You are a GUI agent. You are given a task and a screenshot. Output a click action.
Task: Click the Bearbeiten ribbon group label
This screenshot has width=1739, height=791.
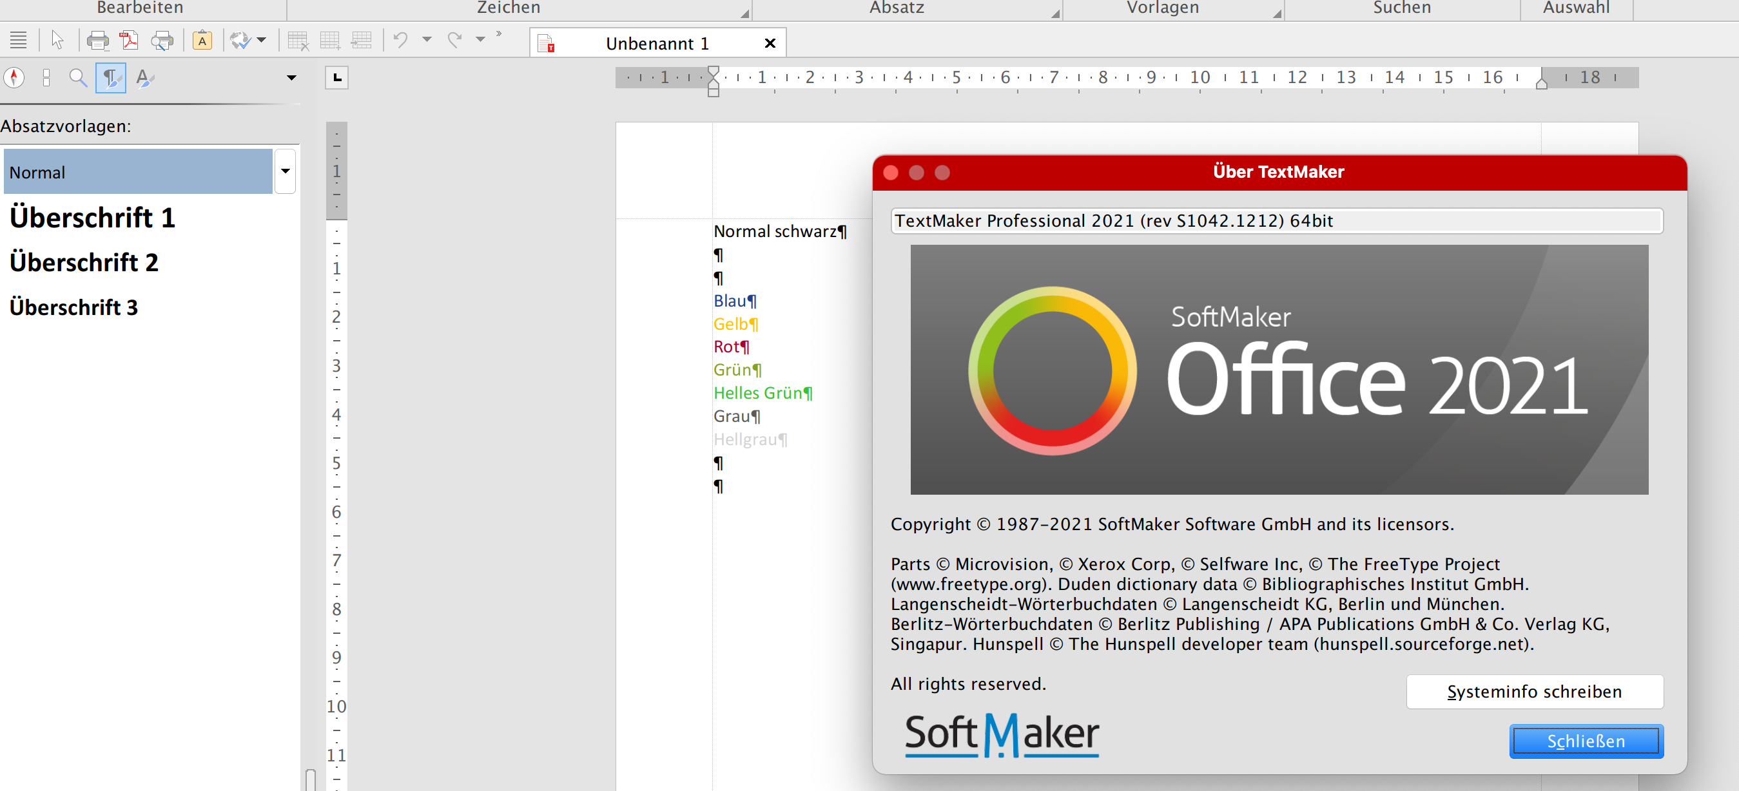coord(140,8)
